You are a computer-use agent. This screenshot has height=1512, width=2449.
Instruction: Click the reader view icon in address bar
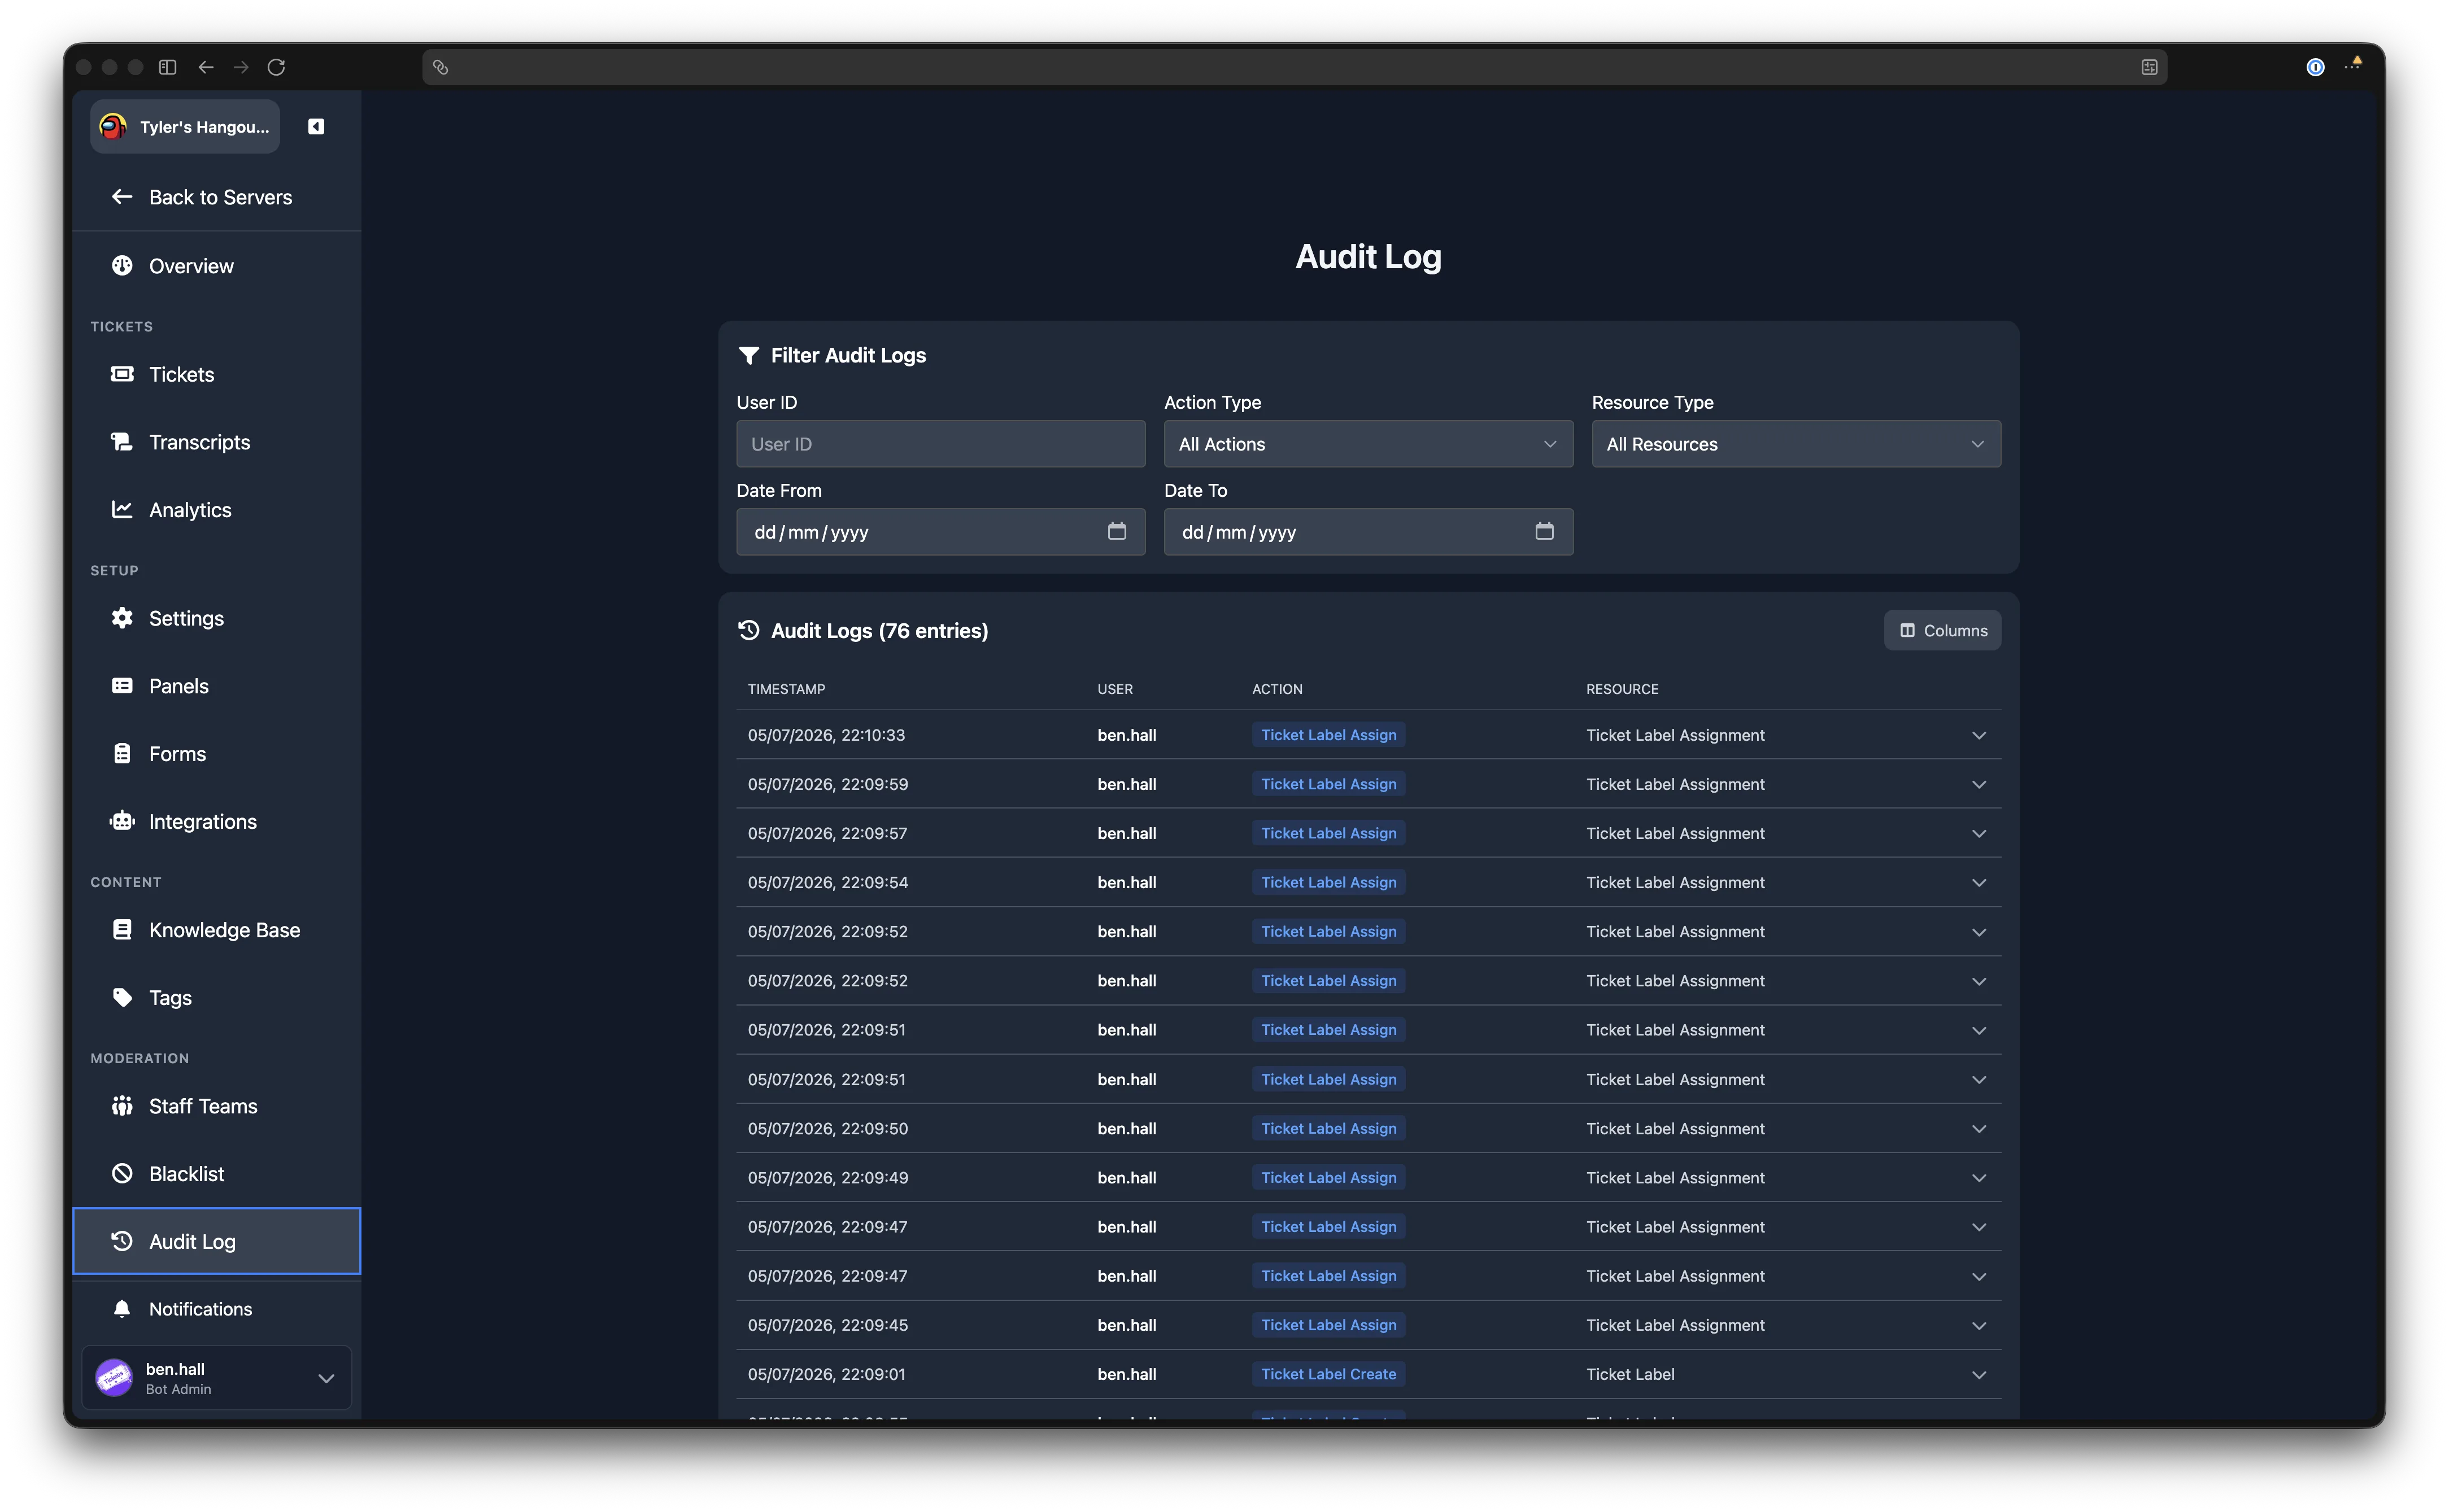tap(2149, 67)
